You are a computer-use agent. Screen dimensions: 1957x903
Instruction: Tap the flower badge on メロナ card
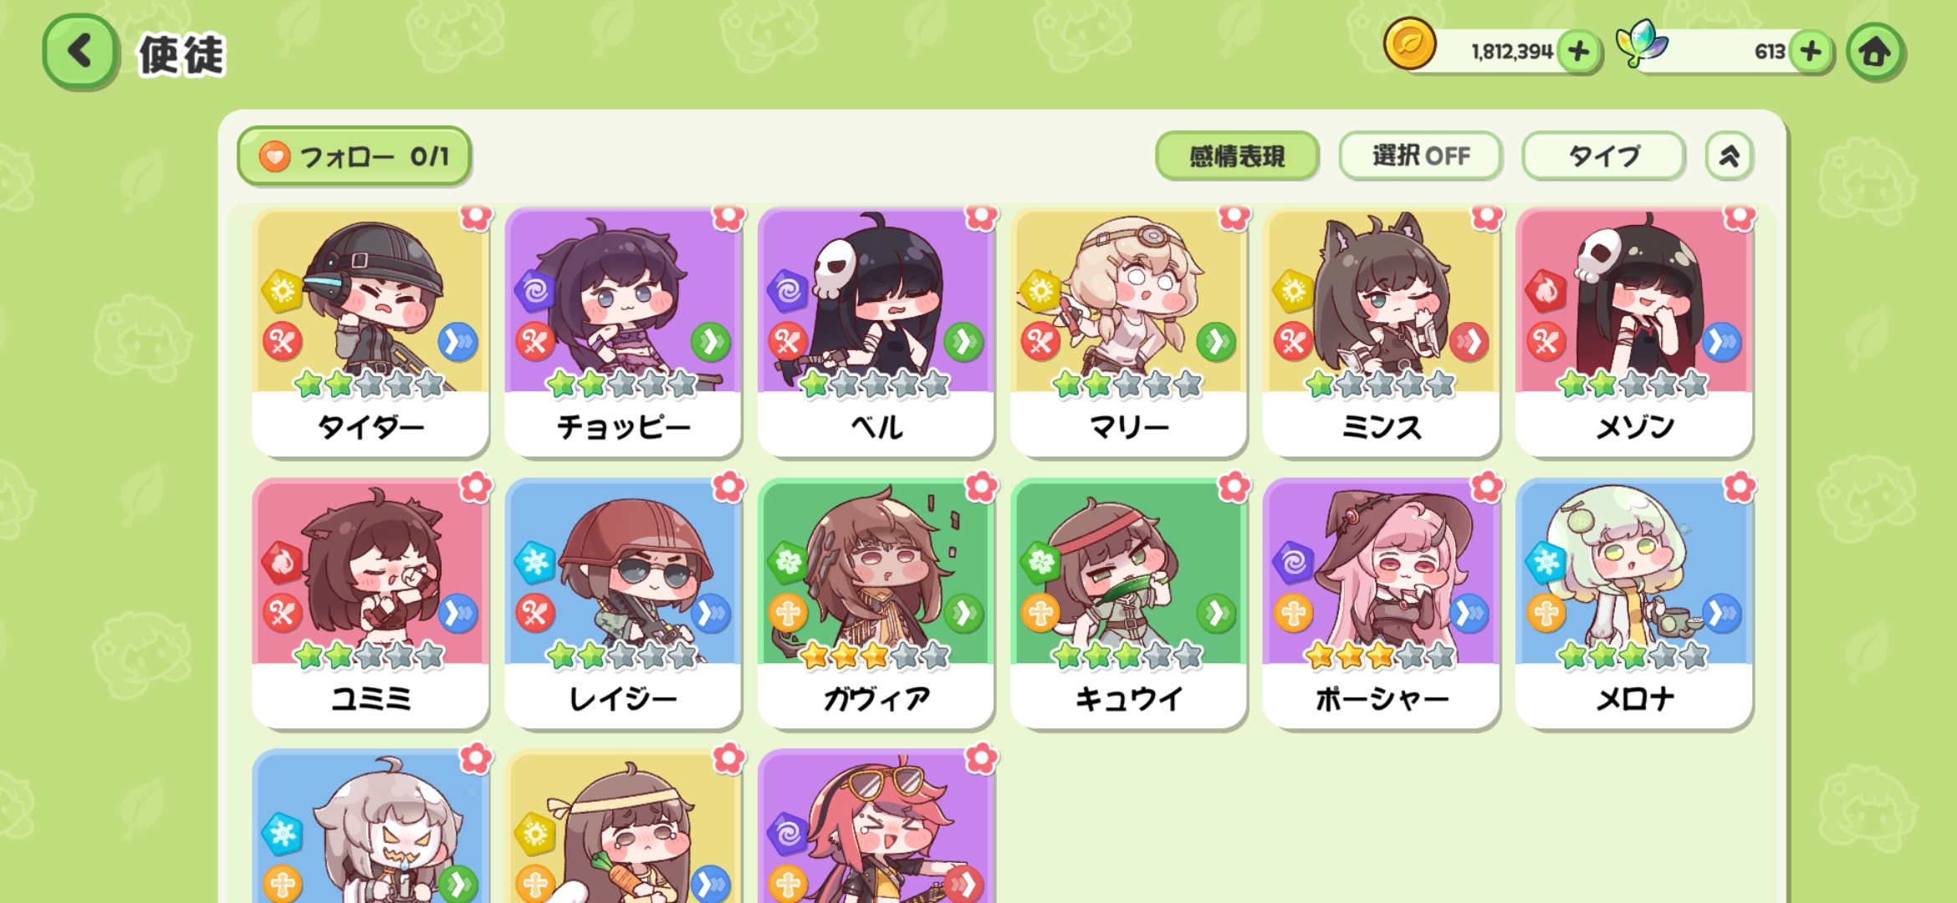coord(1740,487)
